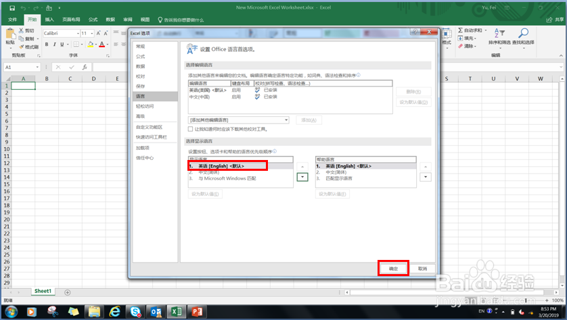Open the Calibri font name dropdown

pyautogui.click(x=78, y=33)
